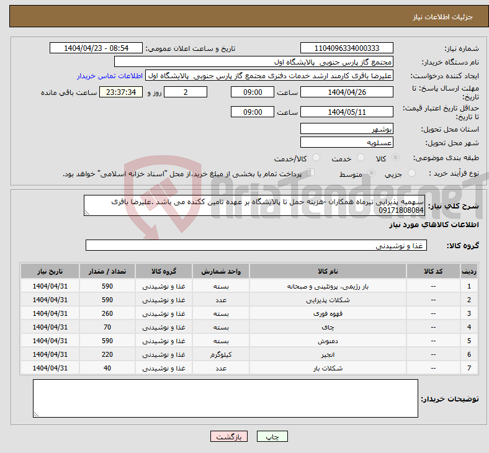Screen dimensions: 489x453
Task: Click quantity 70 in the چای row
Action: (x=107, y=328)
